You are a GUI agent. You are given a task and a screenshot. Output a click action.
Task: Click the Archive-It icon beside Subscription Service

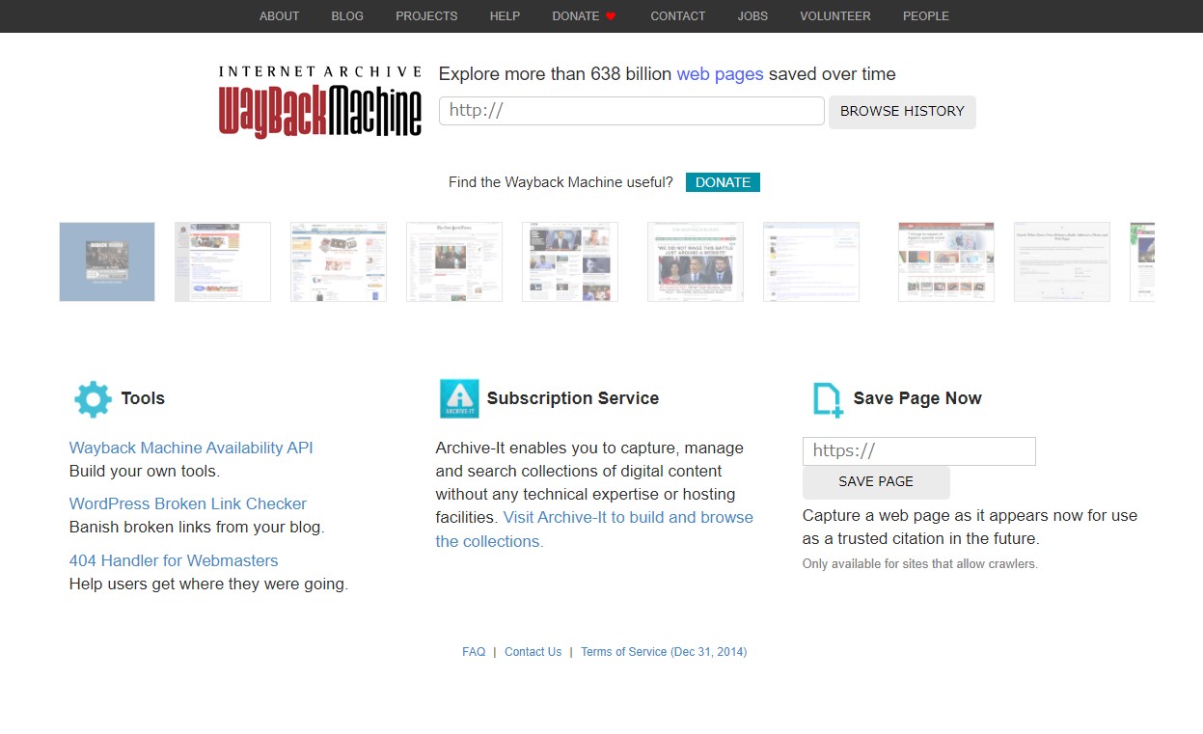tap(459, 398)
